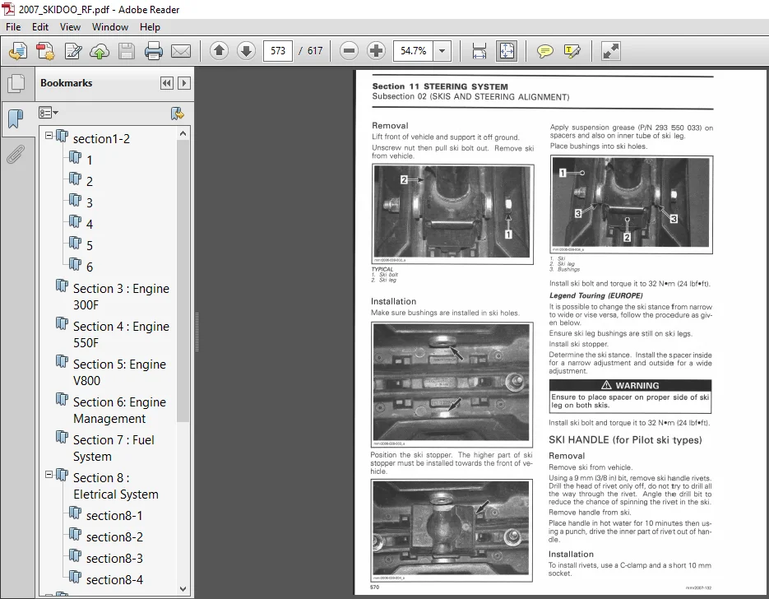769x599 pixels.
Task: Click the find current bookmark icon
Action: (177, 114)
